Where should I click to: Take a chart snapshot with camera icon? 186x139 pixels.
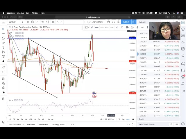(x=119, y=22)
